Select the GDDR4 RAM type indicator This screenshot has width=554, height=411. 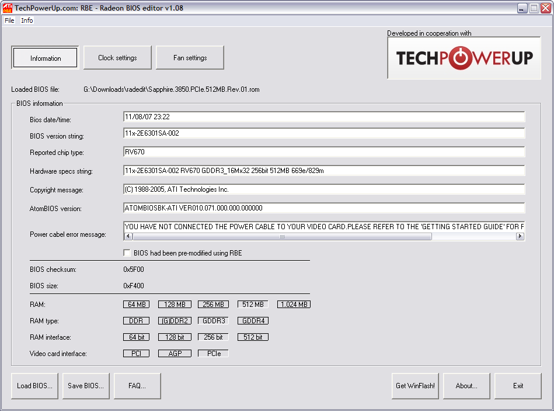(253, 321)
